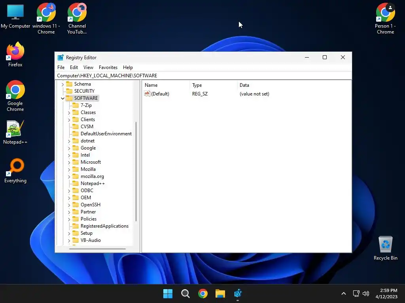This screenshot has height=303, width=405.
Task: Expand the VB-Audio key
Action: tap(69, 240)
